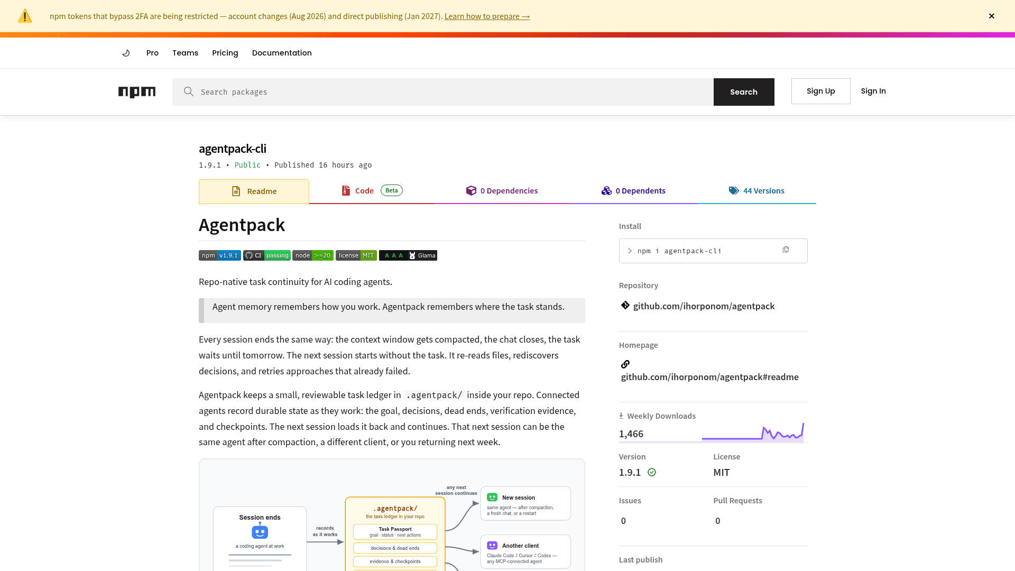The image size is (1015, 571).
Task: Click the license MIT badge
Action: click(x=356, y=255)
